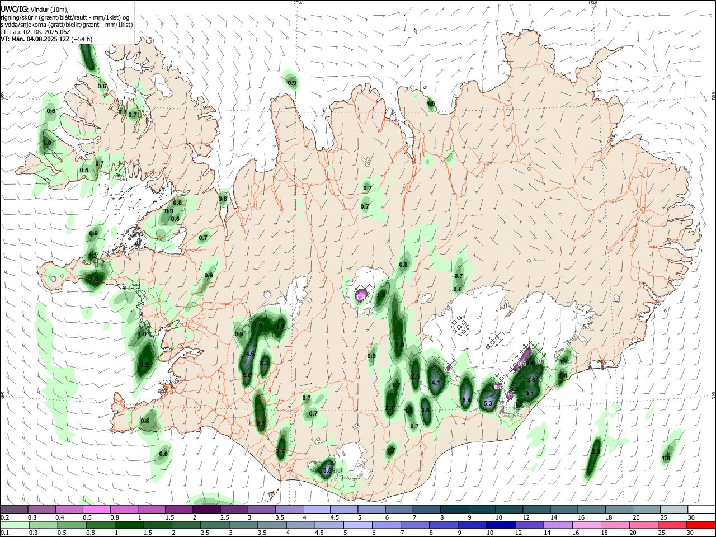Image resolution: width=716 pixels, height=537 pixels.
Task: Click the white swatch after 30 in upper row
Action: 701,510
